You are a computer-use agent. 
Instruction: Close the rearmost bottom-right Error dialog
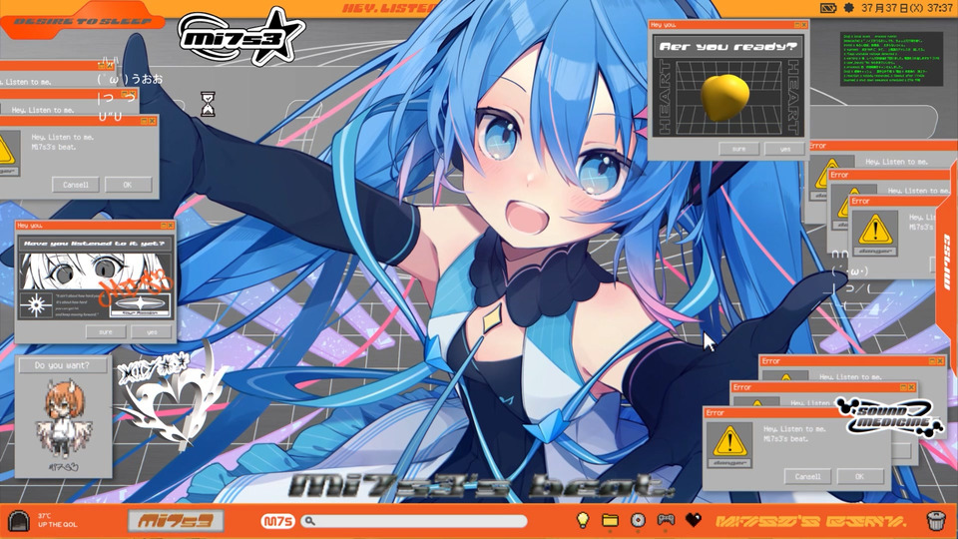point(940,361)
